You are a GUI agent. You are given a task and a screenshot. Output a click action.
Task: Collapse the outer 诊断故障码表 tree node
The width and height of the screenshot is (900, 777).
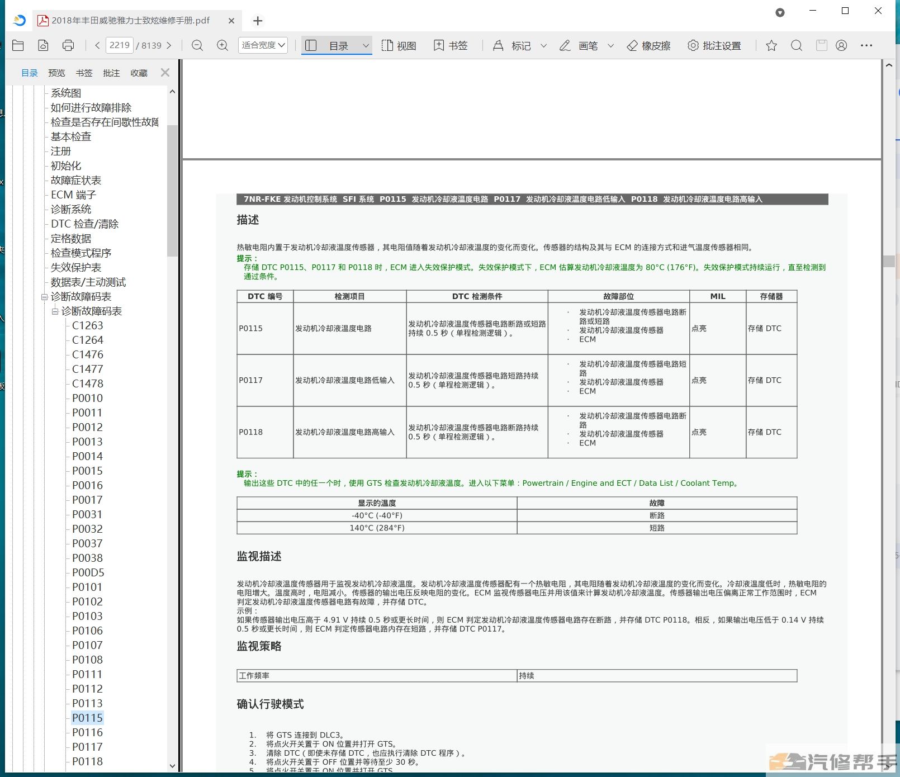click(x=44, y=297)
